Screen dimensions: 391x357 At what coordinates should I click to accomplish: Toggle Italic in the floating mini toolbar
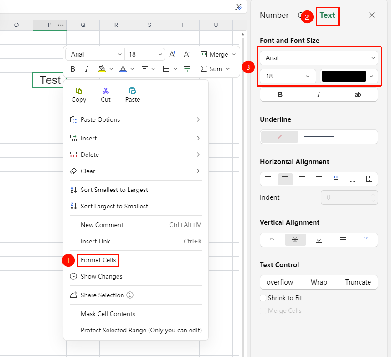[x=87, y=69]
